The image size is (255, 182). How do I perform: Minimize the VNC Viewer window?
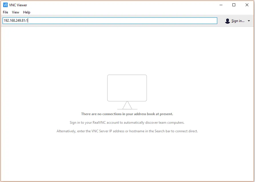pyautogui.click(x=221, y=5)
